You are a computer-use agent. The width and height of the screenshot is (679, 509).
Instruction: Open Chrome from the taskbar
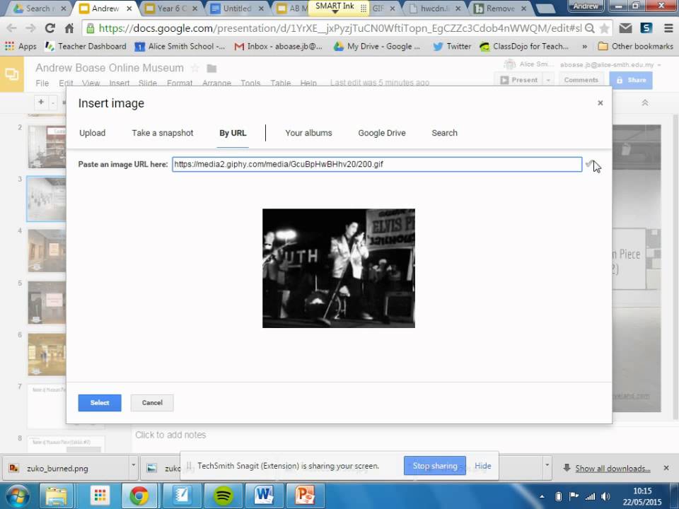click(x=139, y=496)
